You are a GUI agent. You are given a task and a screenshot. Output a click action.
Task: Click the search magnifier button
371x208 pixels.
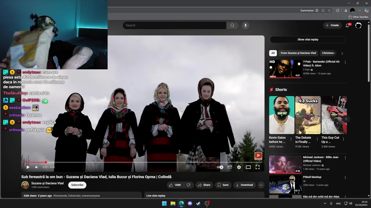(x=232, y=25)
